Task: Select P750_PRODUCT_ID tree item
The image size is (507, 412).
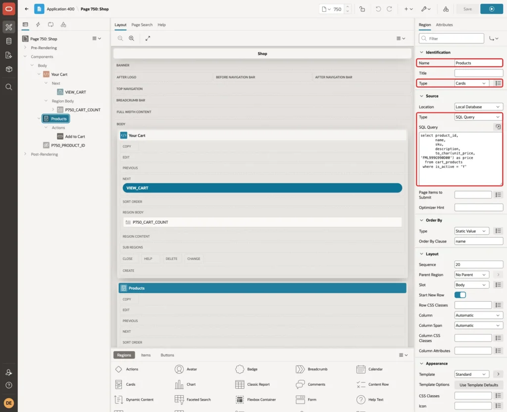Action: pos(68,146)
